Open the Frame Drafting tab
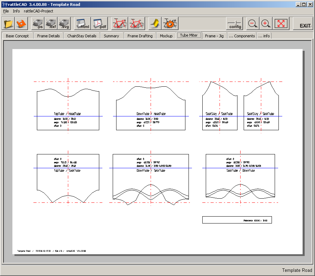 pyautogui.click(x=140, y=36)
